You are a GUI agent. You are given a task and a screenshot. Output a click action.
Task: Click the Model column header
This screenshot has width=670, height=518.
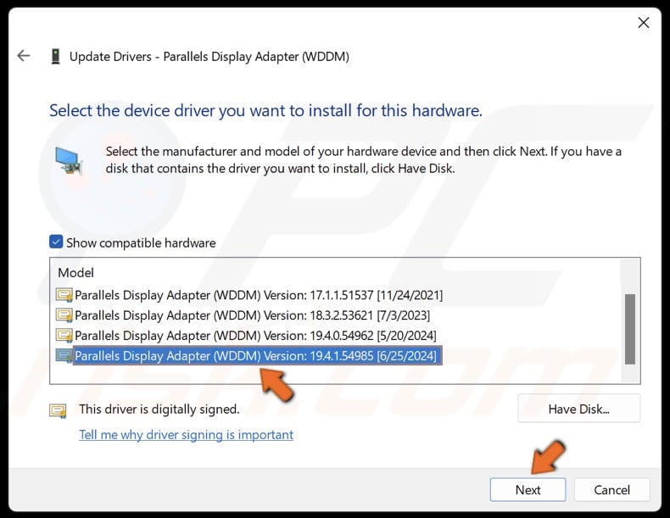(76, 272)
